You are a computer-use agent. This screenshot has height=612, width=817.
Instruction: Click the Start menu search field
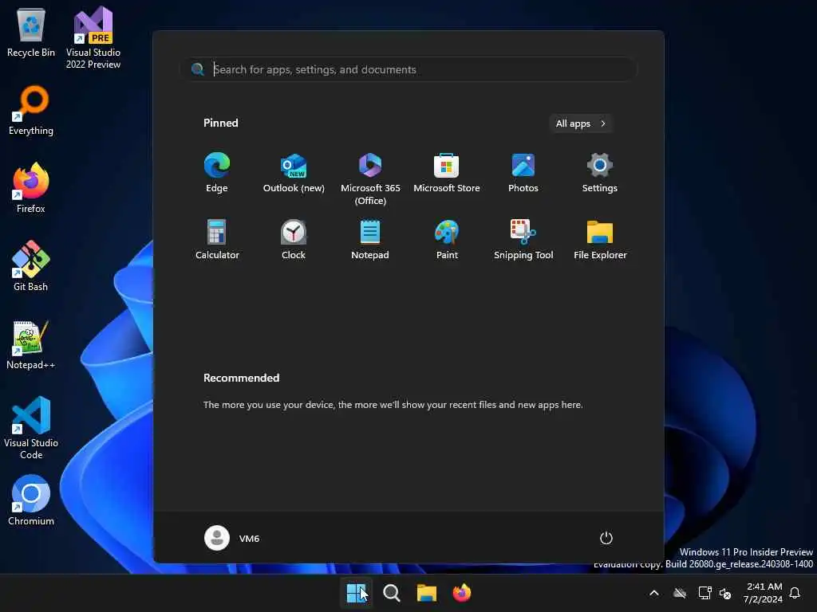click(x=410, y=69)
